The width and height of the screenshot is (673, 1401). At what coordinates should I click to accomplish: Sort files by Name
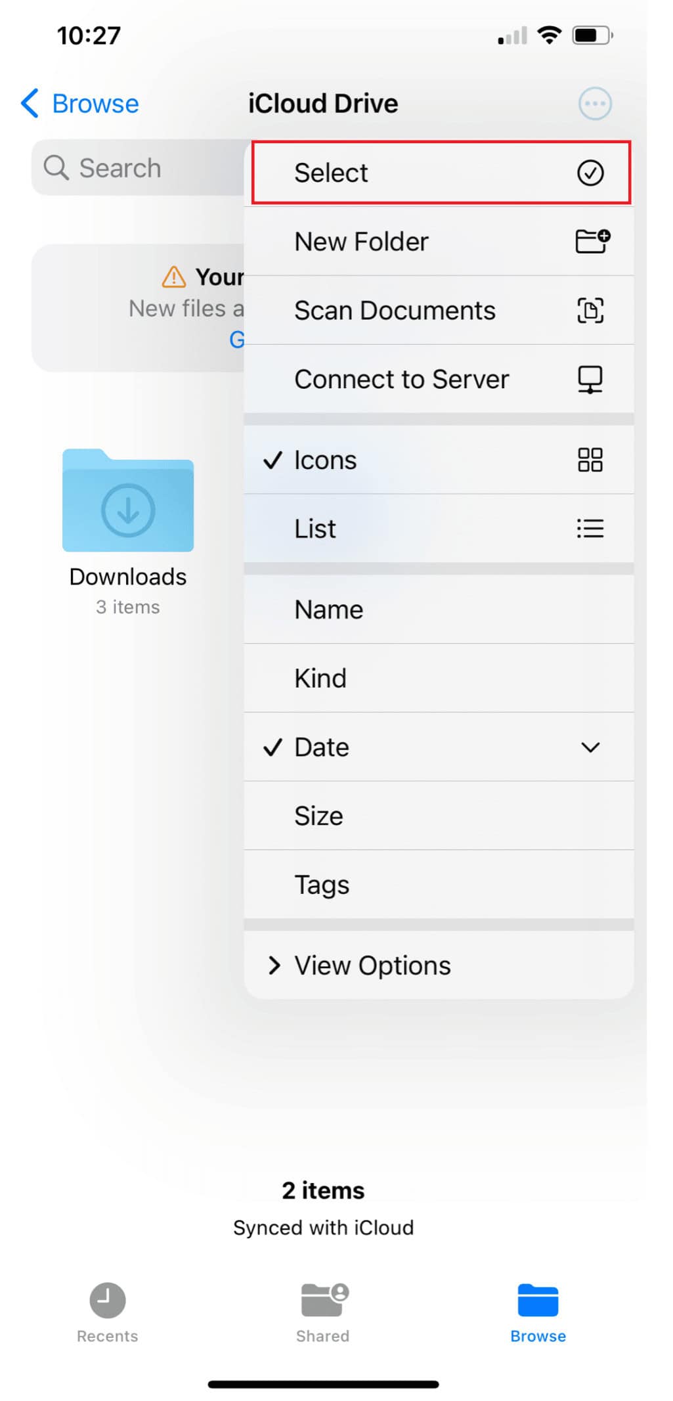point(439,610)
